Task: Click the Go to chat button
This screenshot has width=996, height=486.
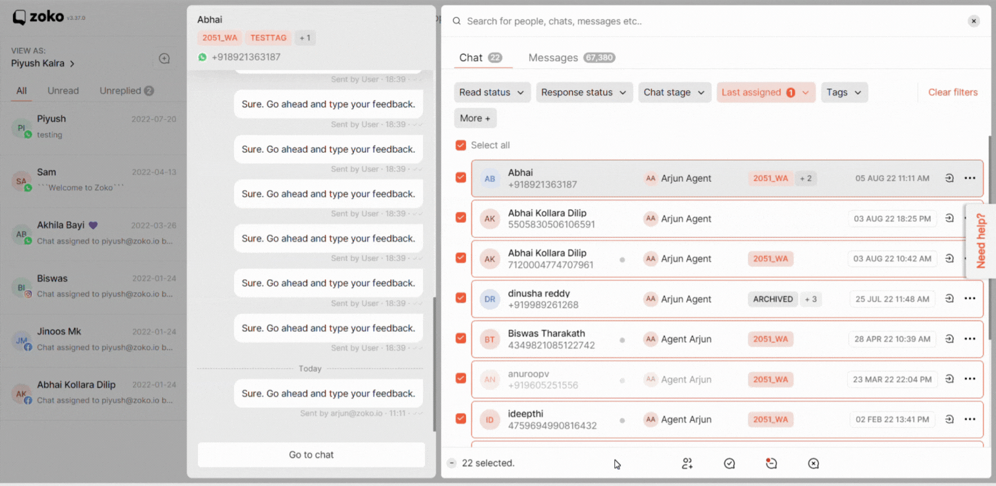Action: (311, 454)
